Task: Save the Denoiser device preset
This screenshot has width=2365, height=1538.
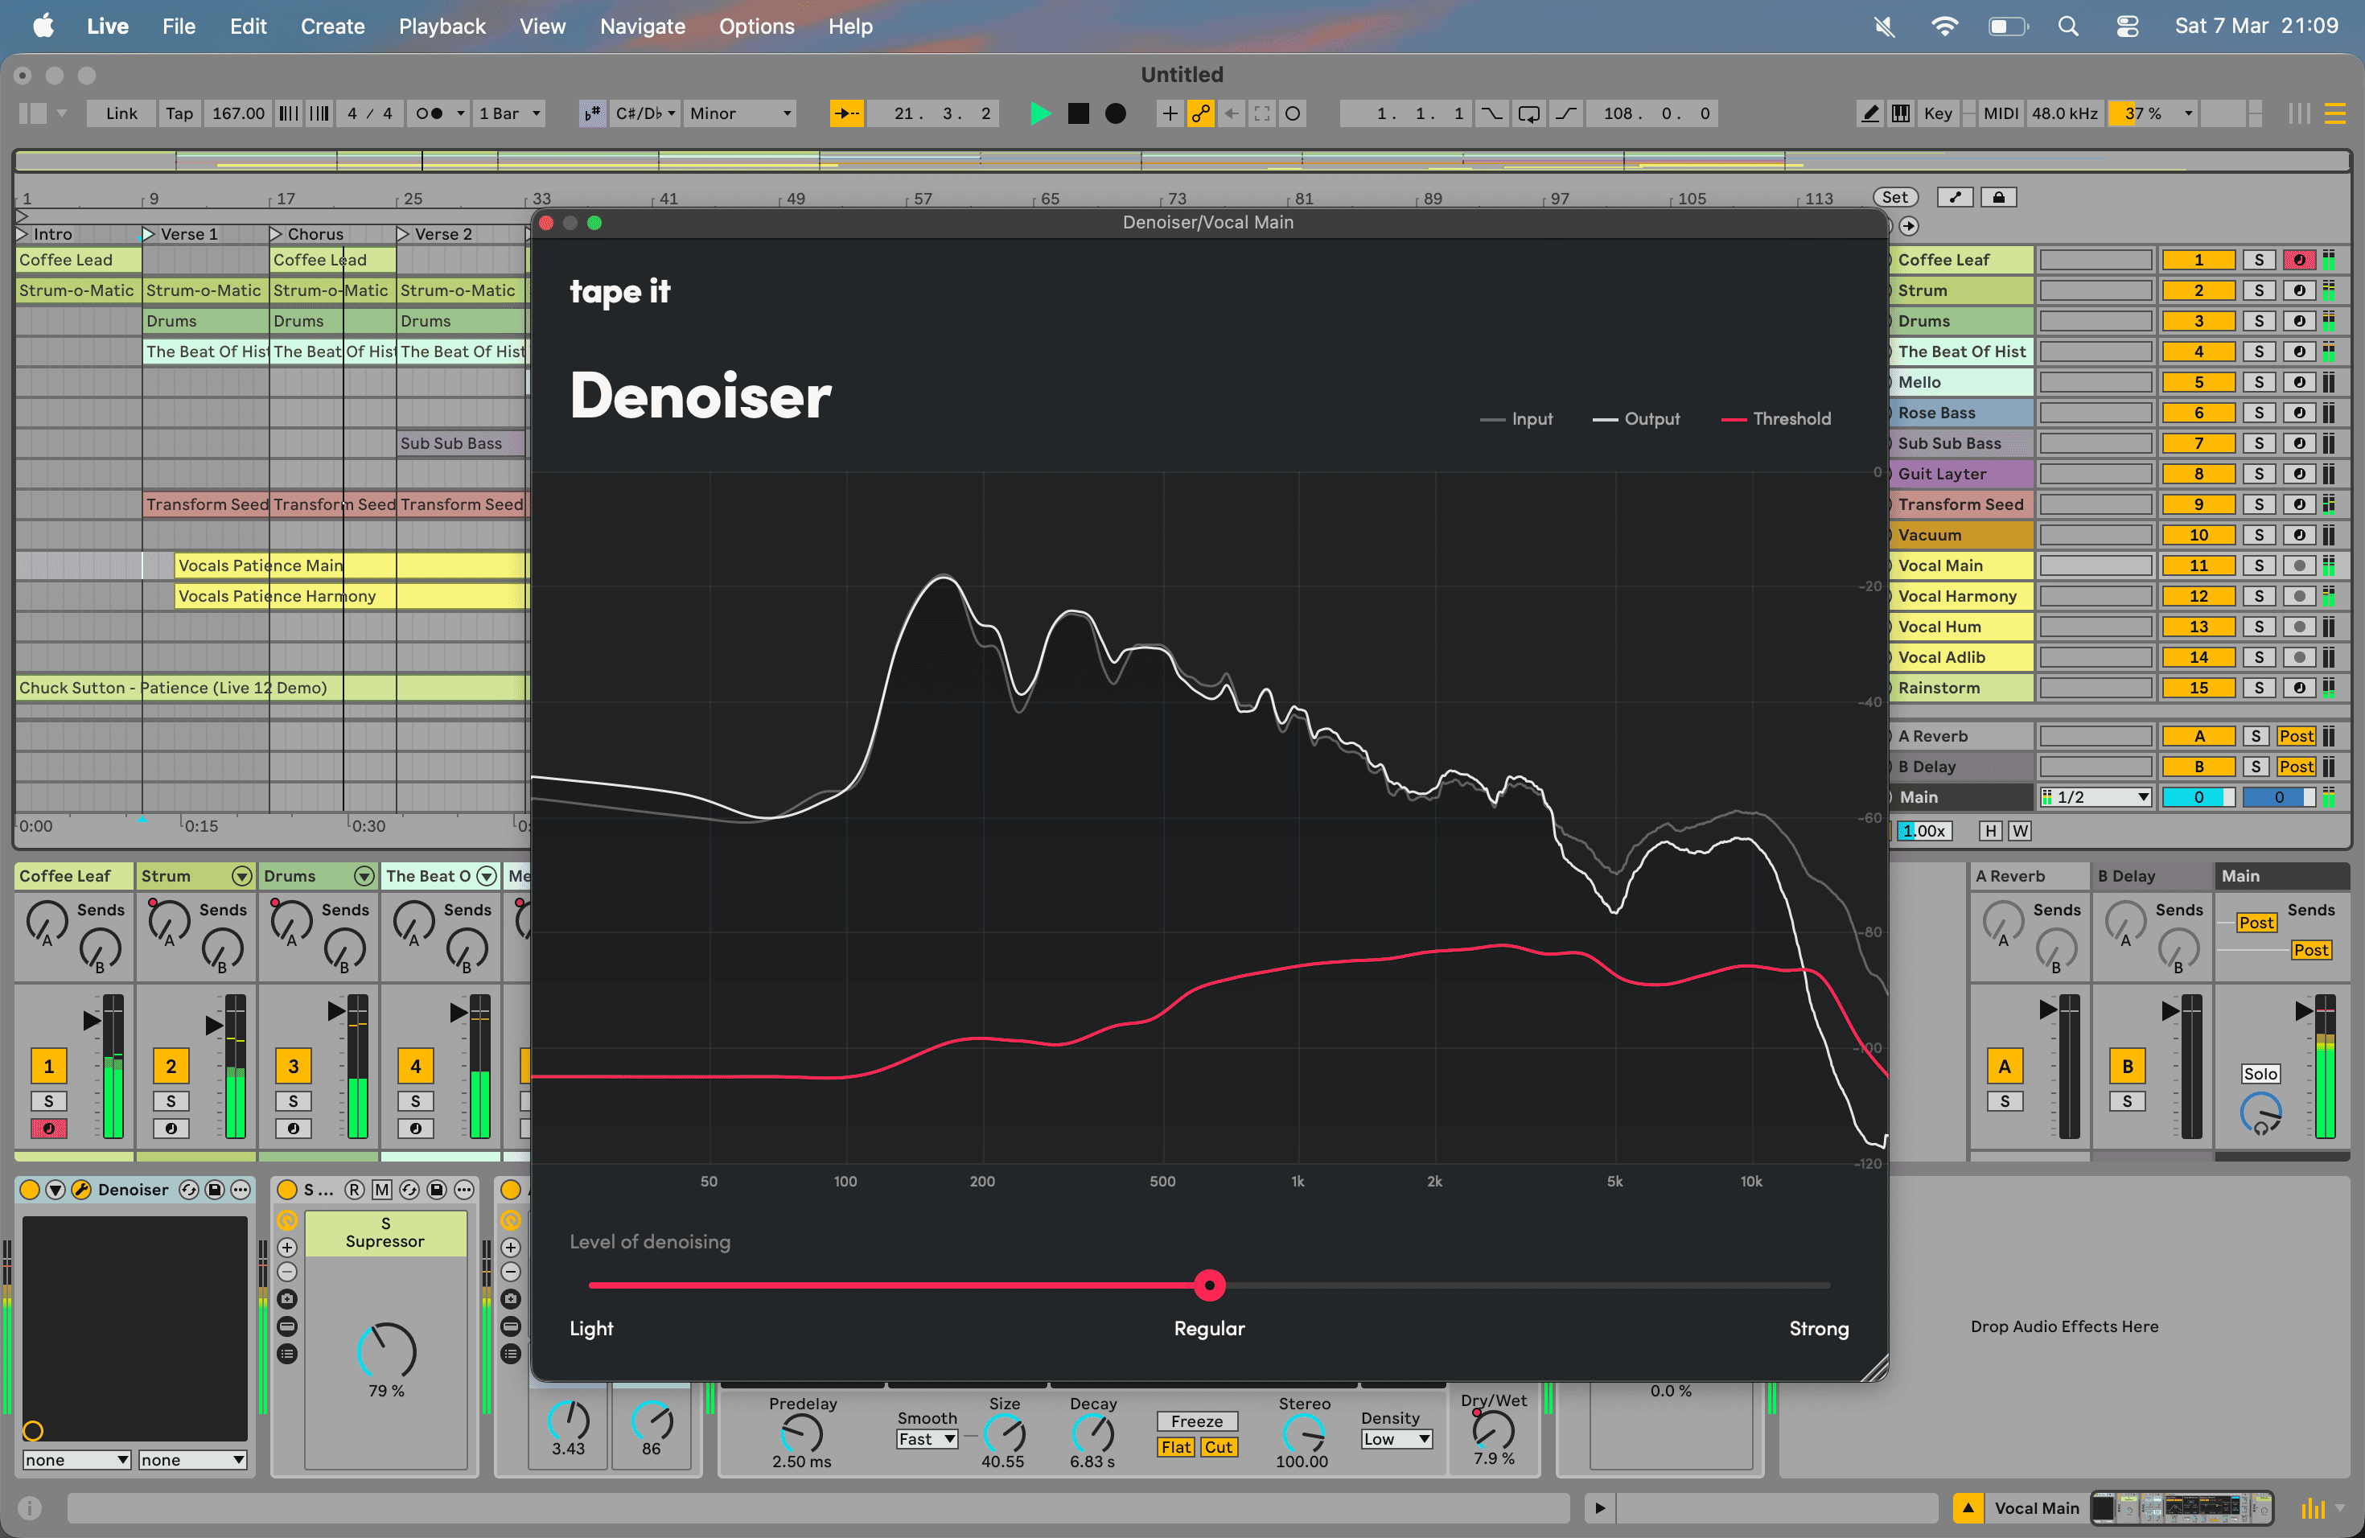Action: click(214, 1189)
